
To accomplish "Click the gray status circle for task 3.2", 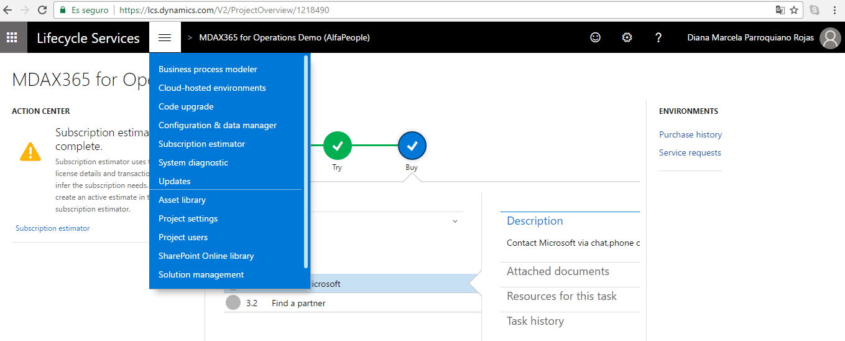I will [233, 303].
